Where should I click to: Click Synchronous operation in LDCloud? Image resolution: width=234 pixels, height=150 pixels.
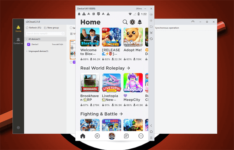167,28
